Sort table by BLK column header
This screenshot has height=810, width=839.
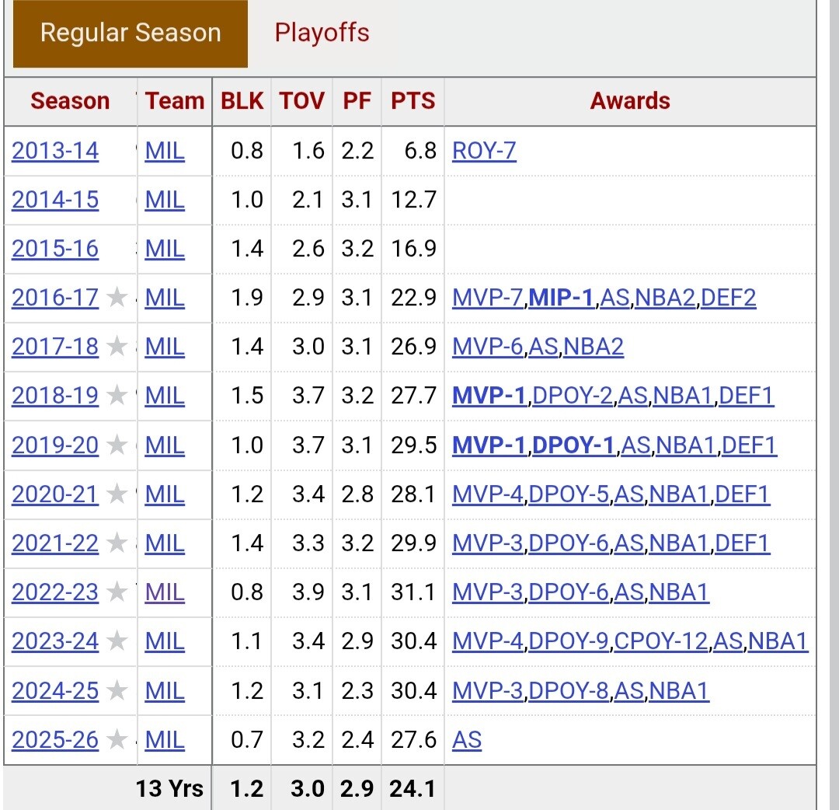point(242,101)
